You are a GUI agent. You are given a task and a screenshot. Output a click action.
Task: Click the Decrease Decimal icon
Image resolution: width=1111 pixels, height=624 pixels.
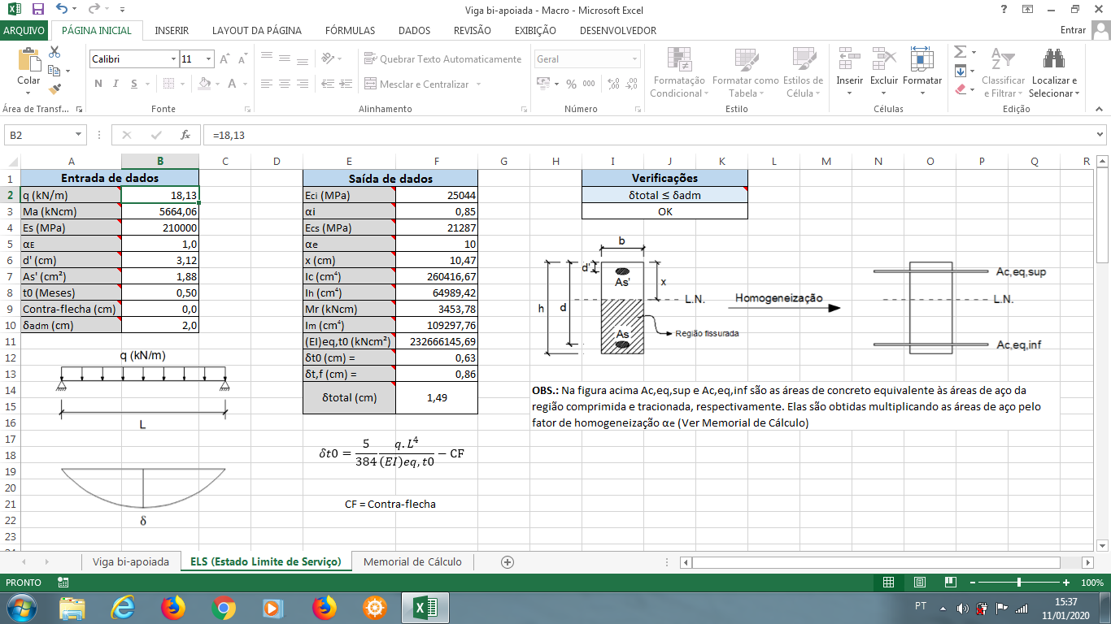tap(631, 84)
